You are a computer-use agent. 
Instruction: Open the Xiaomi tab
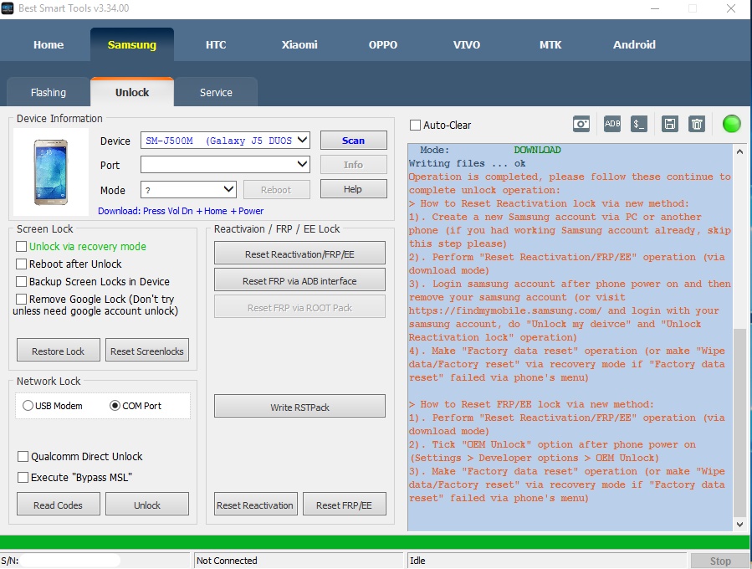tap(299, 44)
